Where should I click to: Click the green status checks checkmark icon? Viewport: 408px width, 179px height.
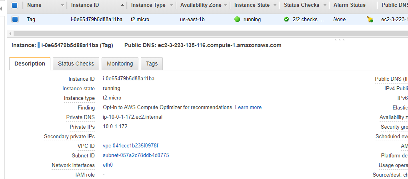pyautogui.click(x=286, y=19)
